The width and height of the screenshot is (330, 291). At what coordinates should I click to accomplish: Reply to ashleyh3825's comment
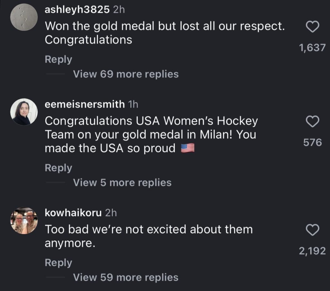pos(58,59)
